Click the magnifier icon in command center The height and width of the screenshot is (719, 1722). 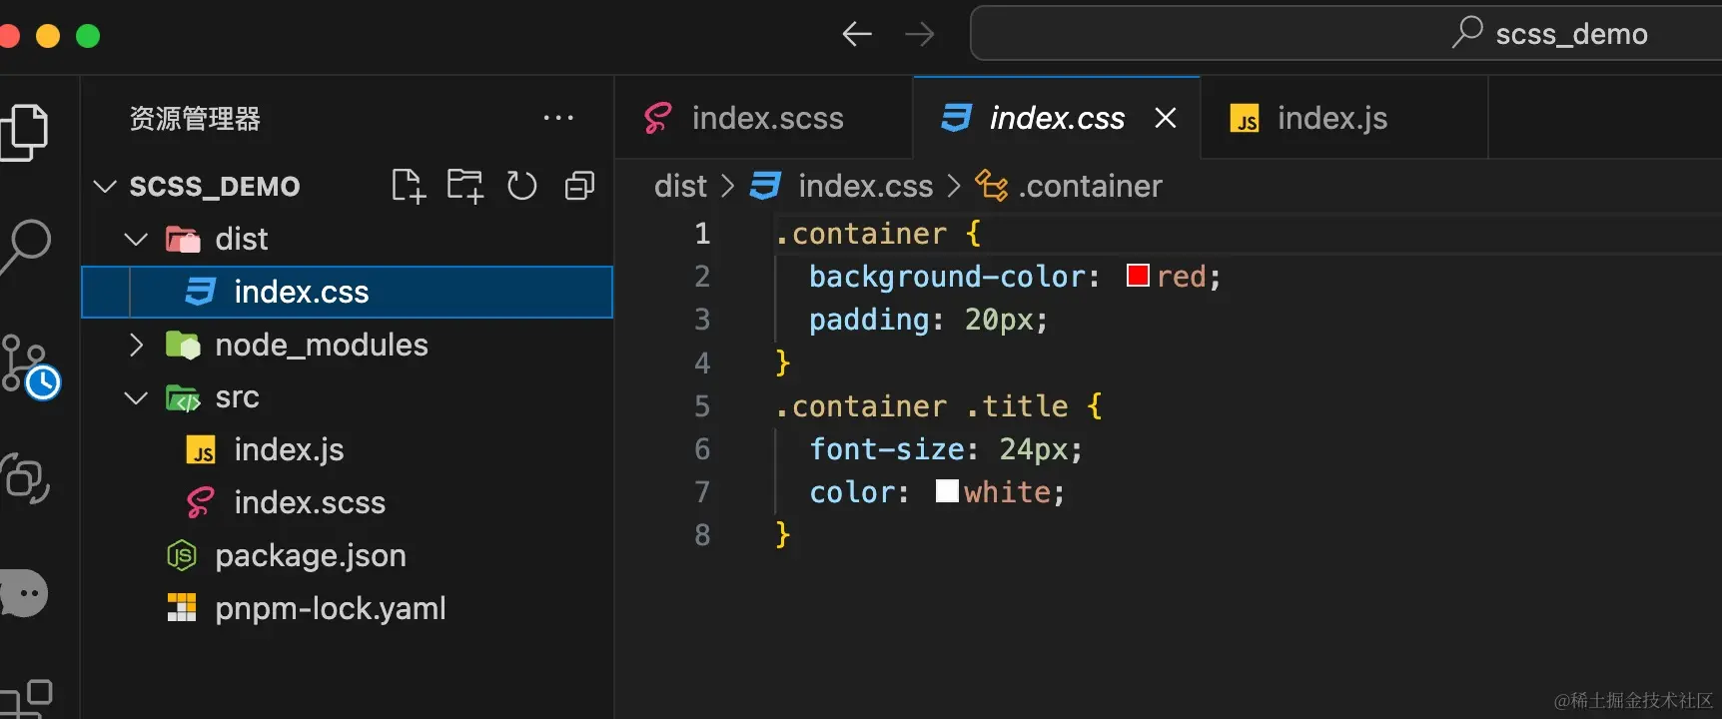point(1466,32)
